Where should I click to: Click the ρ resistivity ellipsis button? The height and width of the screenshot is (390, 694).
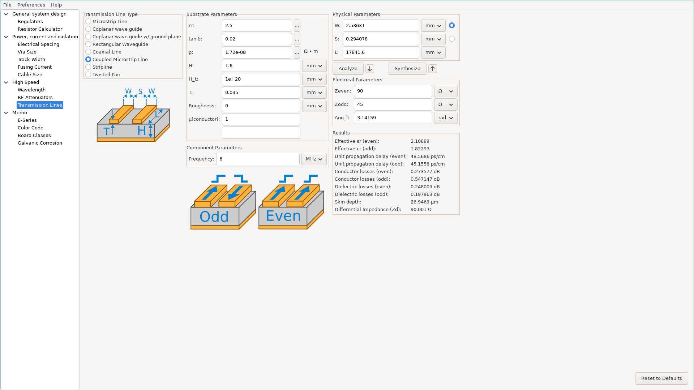point(297,52)
